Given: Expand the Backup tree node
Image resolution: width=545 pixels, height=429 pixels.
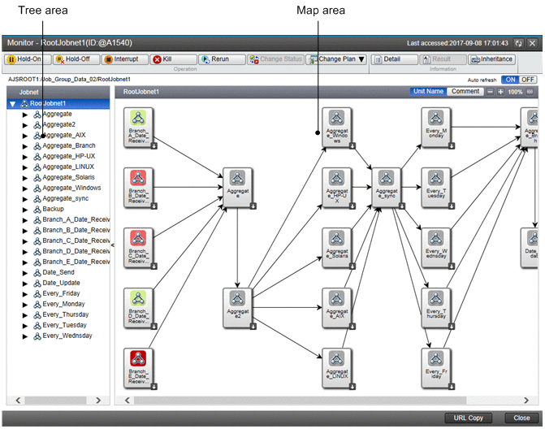Looking at the screenshot, I should coord(25,210).
